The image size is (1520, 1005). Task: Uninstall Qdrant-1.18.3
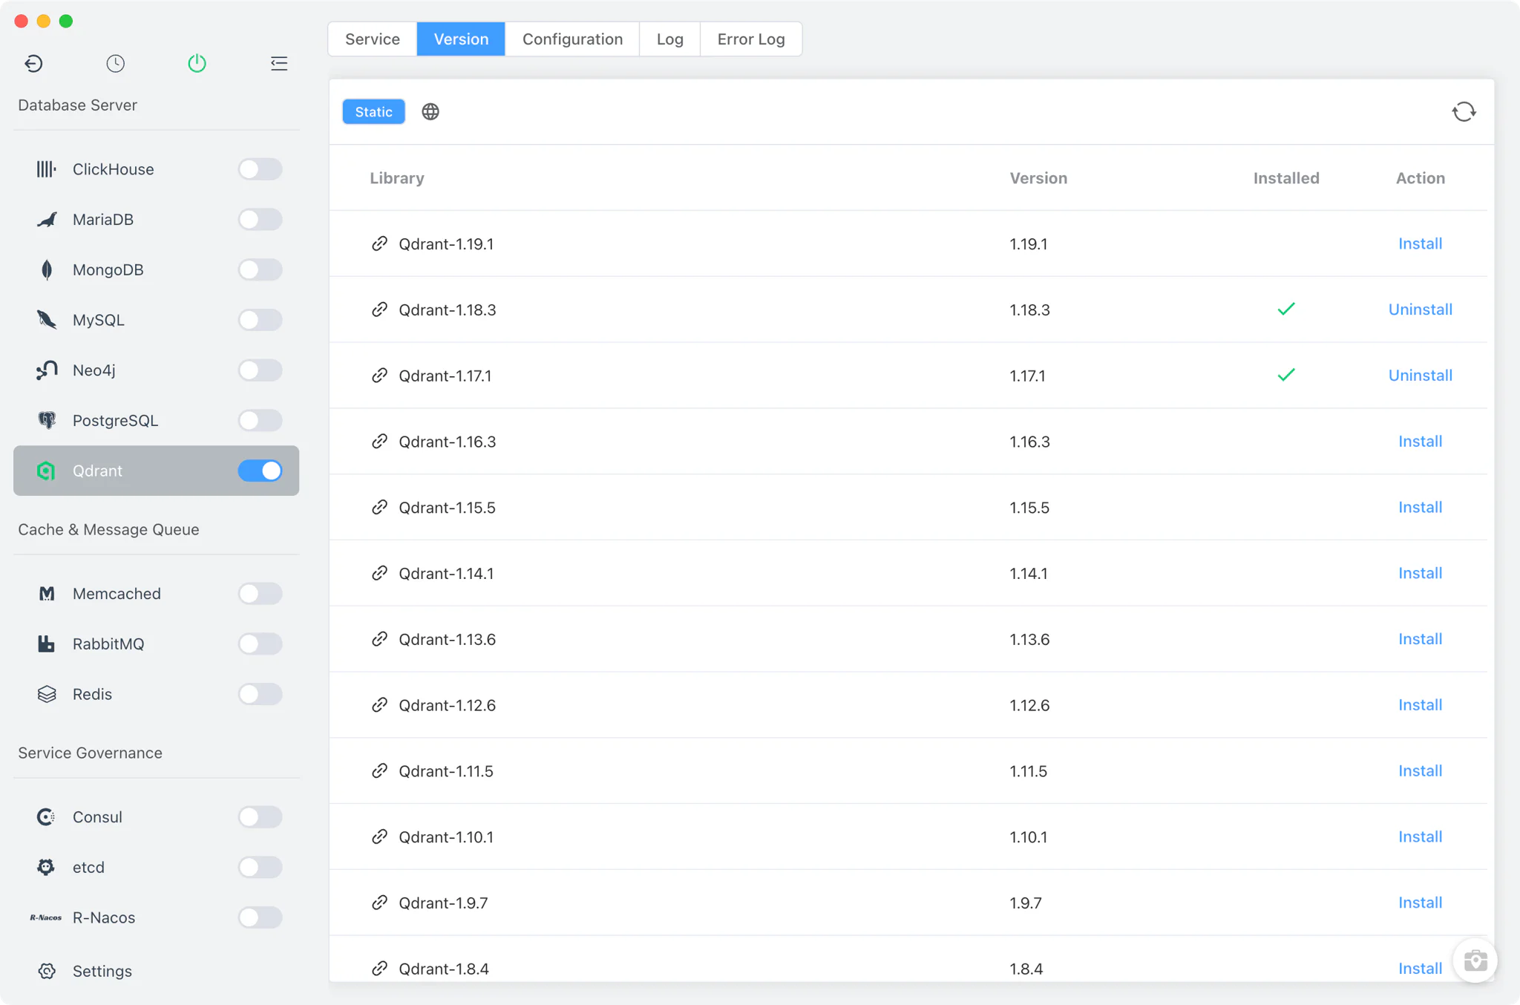coord(1420,310)
